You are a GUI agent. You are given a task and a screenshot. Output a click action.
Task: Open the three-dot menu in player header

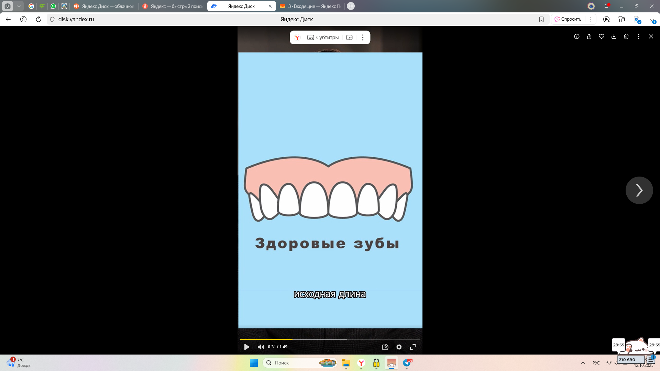coord(363,37)
